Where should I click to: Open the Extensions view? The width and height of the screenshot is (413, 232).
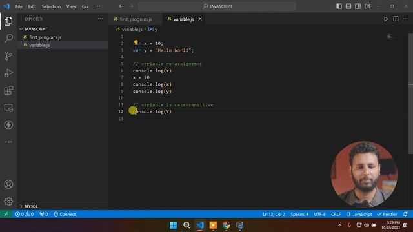[8, 90]
